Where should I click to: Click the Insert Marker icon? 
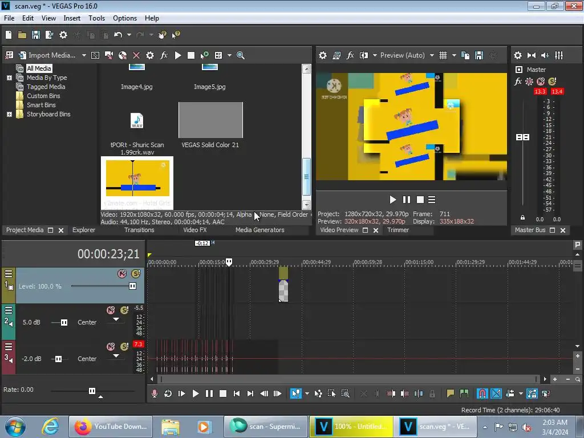pyautogui.click(x=451, y=394)
